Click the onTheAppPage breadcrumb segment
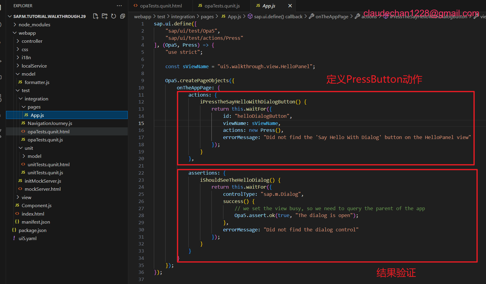 (x=332, y=16)
